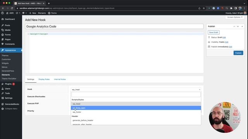Open the browser side panel icon

click(236, 8)
